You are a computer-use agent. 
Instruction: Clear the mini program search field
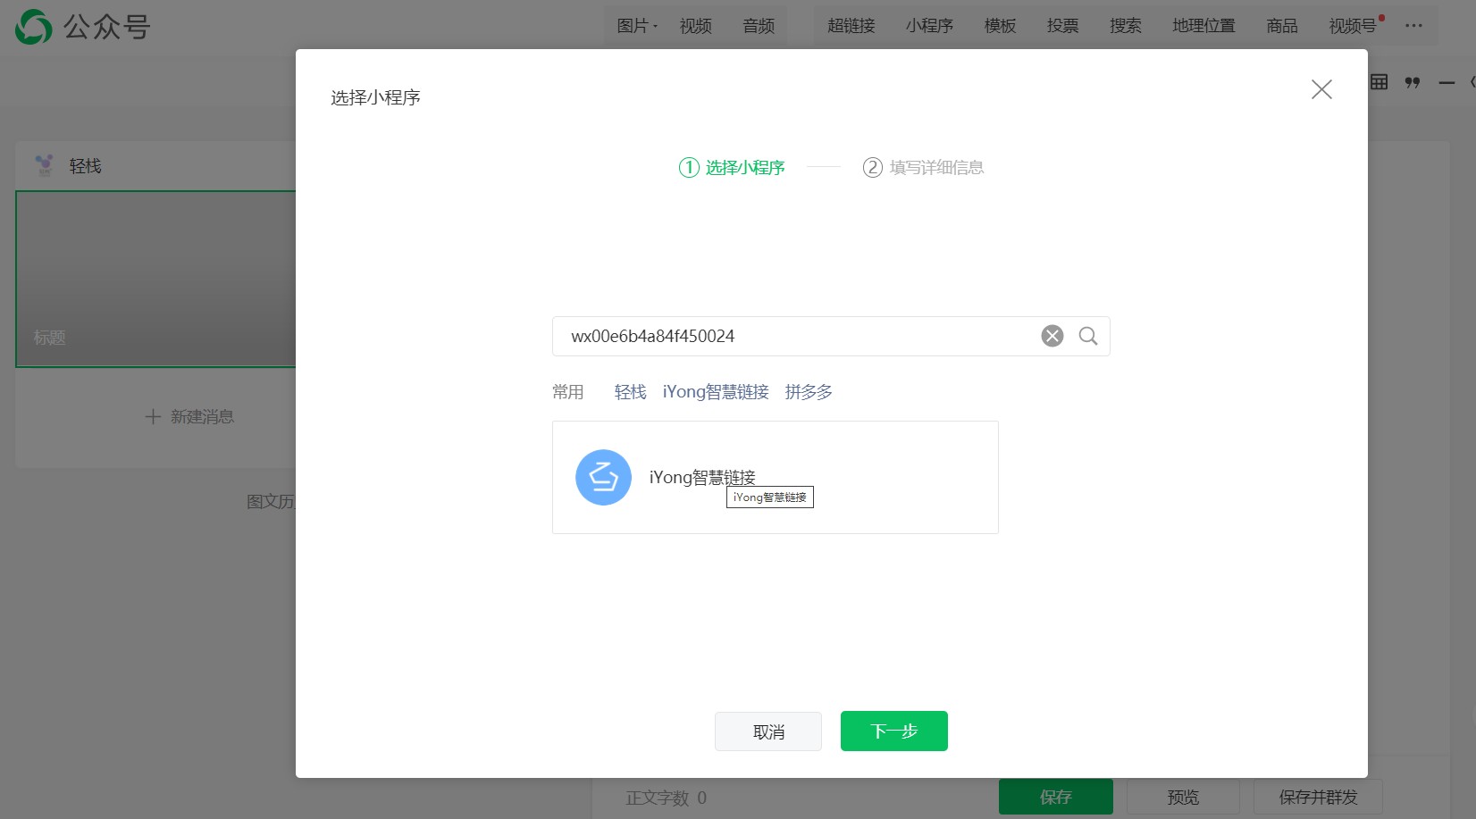pyautogui.click(x=1052, y=336)
